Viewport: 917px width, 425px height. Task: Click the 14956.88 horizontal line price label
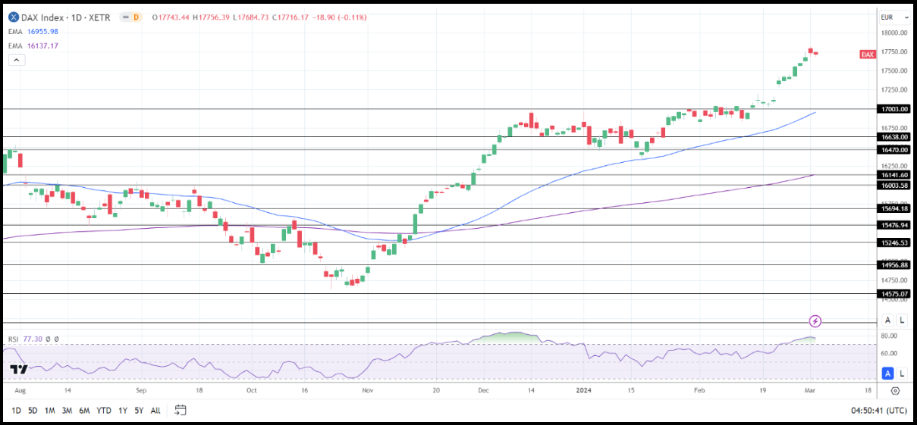[x=894, y=264]
